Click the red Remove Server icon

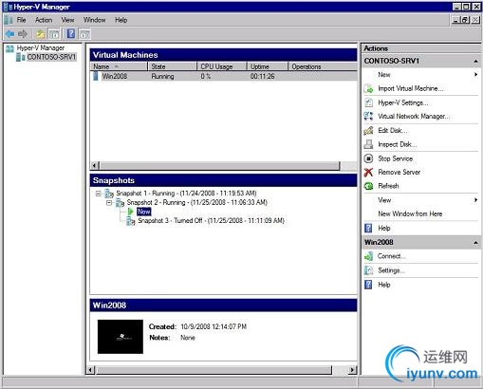tap(368, 172)
